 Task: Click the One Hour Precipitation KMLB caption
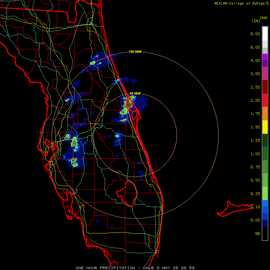(x=135, y=268)
